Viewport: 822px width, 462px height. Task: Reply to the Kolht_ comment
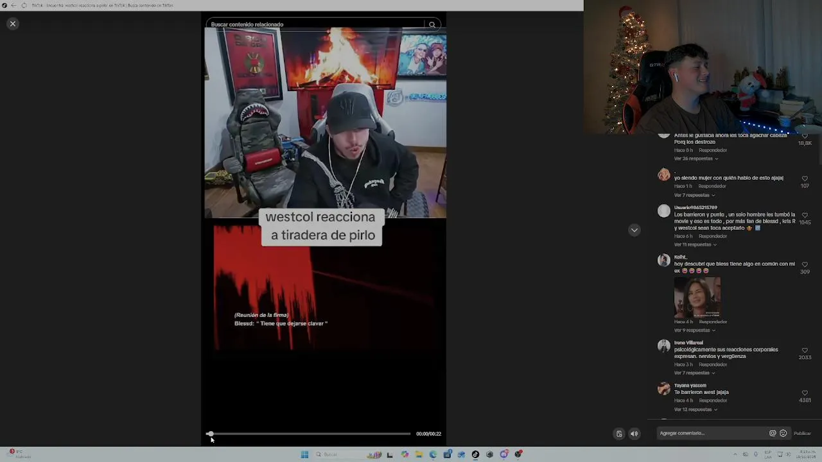713,321
